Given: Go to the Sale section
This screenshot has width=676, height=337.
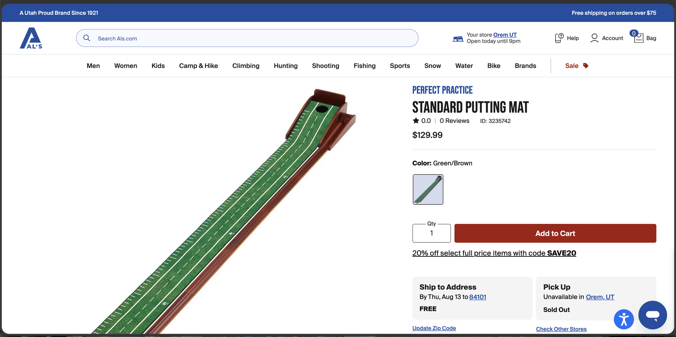Looking at the screenshot, I should coord(572,65).
